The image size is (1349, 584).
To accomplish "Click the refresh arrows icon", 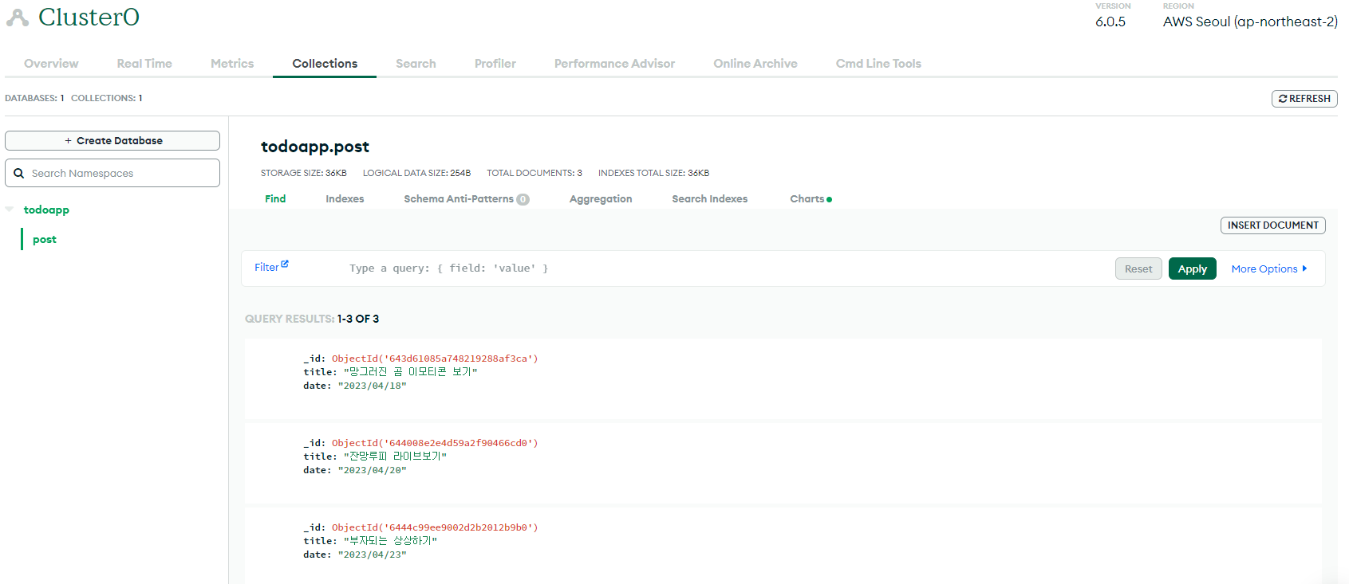I will pyautogui.click(x=1283, y=99).
